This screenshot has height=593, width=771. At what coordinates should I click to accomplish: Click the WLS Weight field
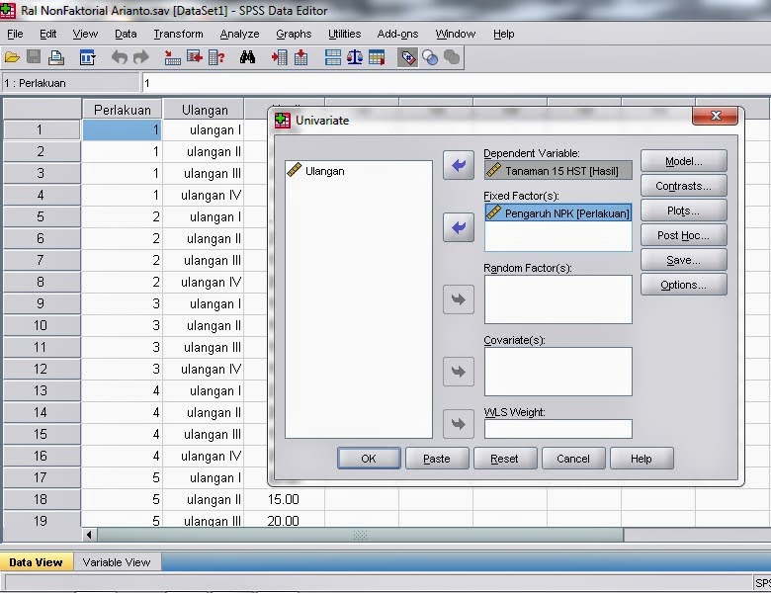(x=558, y=429)
